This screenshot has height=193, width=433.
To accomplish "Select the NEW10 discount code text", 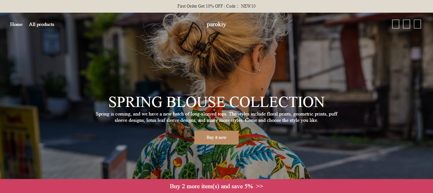I will 248,6.
